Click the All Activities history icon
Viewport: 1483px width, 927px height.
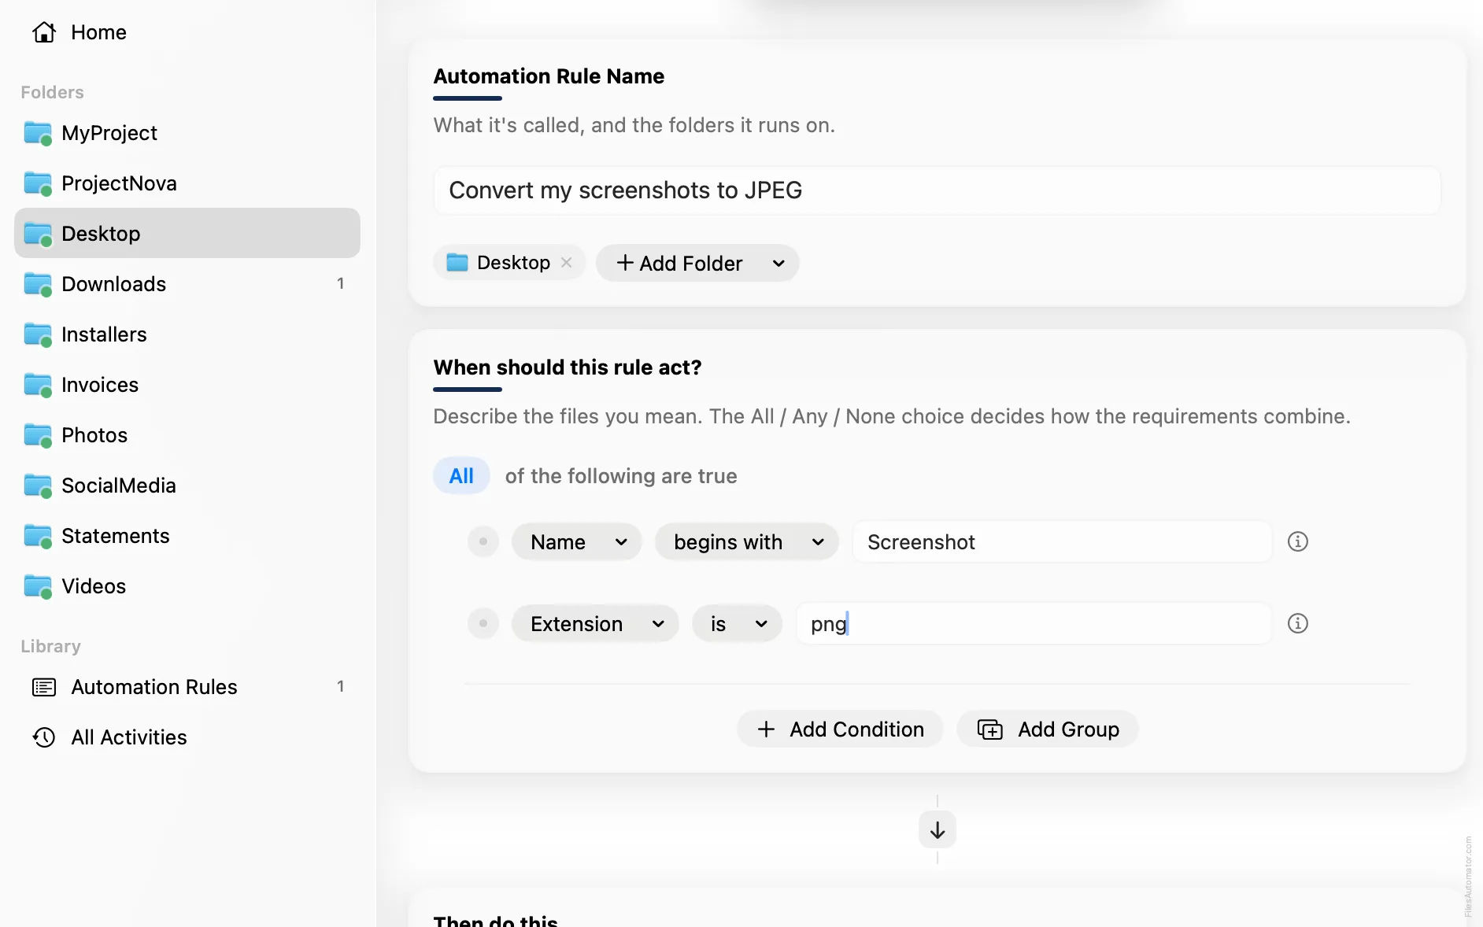tap(44, 737)
